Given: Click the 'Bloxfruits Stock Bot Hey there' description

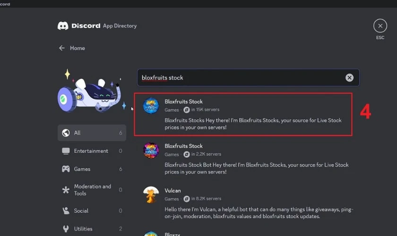Looking at the screenshot, I should pyautogui.click(x=257, y=168).
